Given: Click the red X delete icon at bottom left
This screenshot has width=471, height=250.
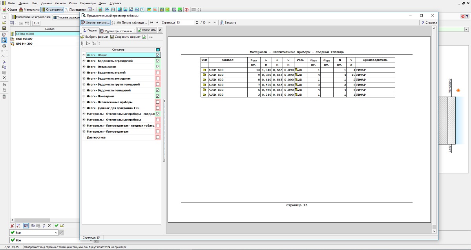Looking at the screenshot, I should (x=12, y=226).
